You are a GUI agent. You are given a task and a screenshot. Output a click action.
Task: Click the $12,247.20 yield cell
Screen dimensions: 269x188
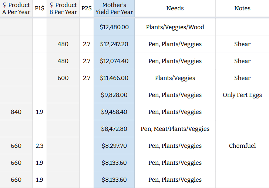[114, 44]
